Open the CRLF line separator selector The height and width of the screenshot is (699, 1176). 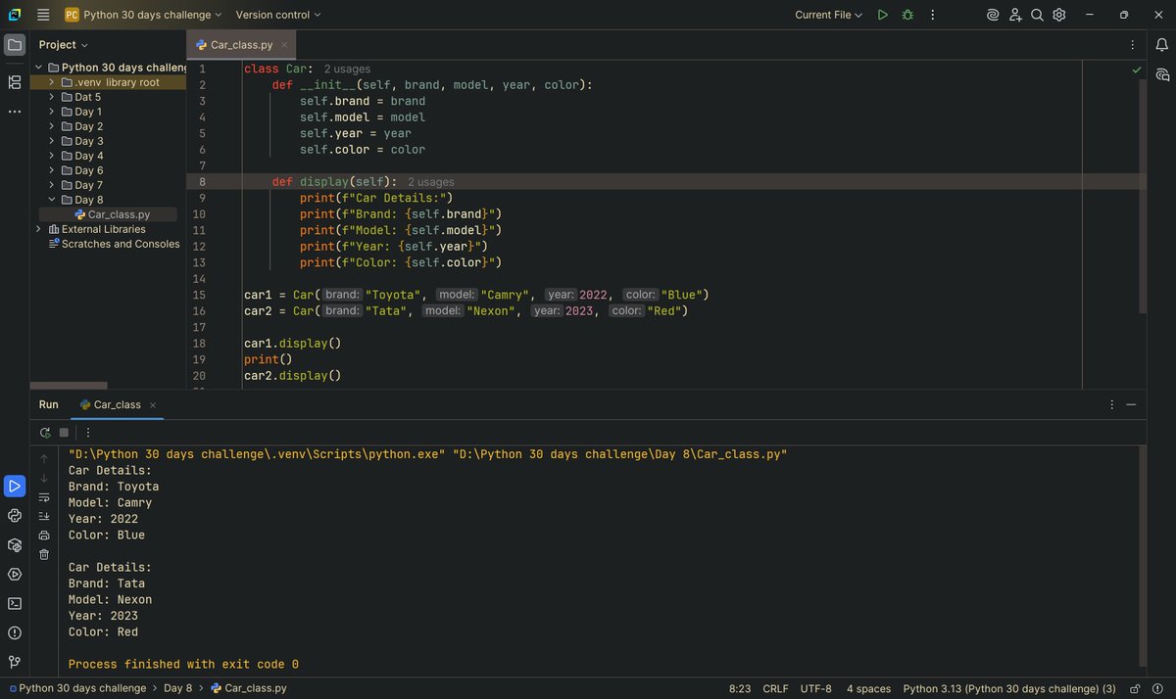775,688
